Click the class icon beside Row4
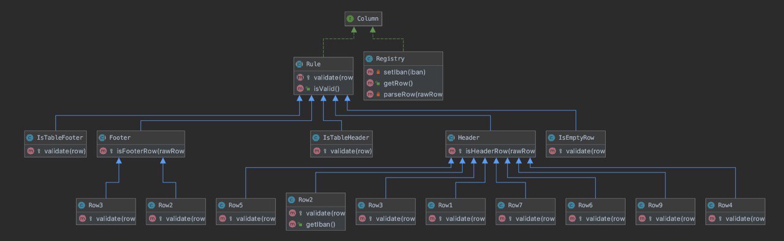The width and height of the screenshot is (784, 241). (710, 205)
